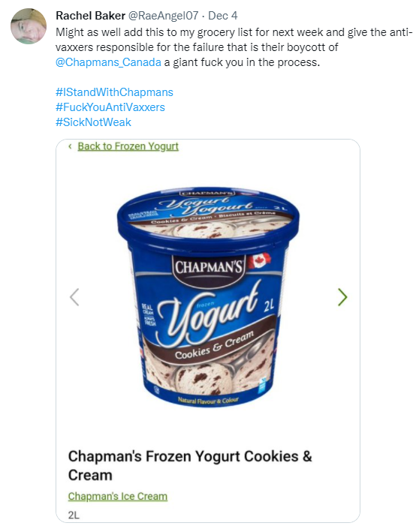Open the Dec 4 tweet timestamp
The image size is (413, 529).
tap(222, 16)
